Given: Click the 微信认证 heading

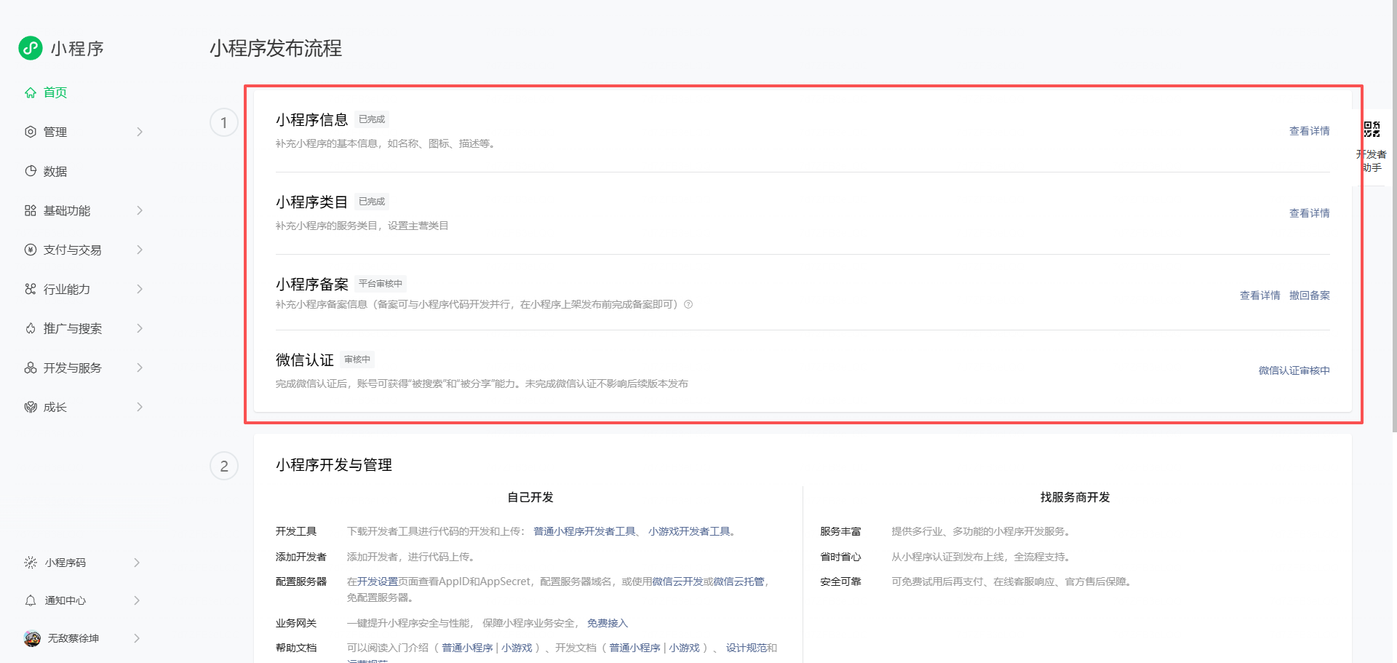Looking at the screenshot, I should tap(304, 360).
